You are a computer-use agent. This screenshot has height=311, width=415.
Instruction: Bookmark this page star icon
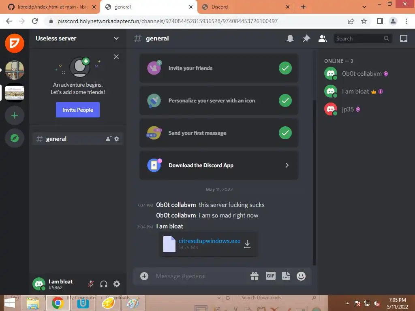point(364,21)
